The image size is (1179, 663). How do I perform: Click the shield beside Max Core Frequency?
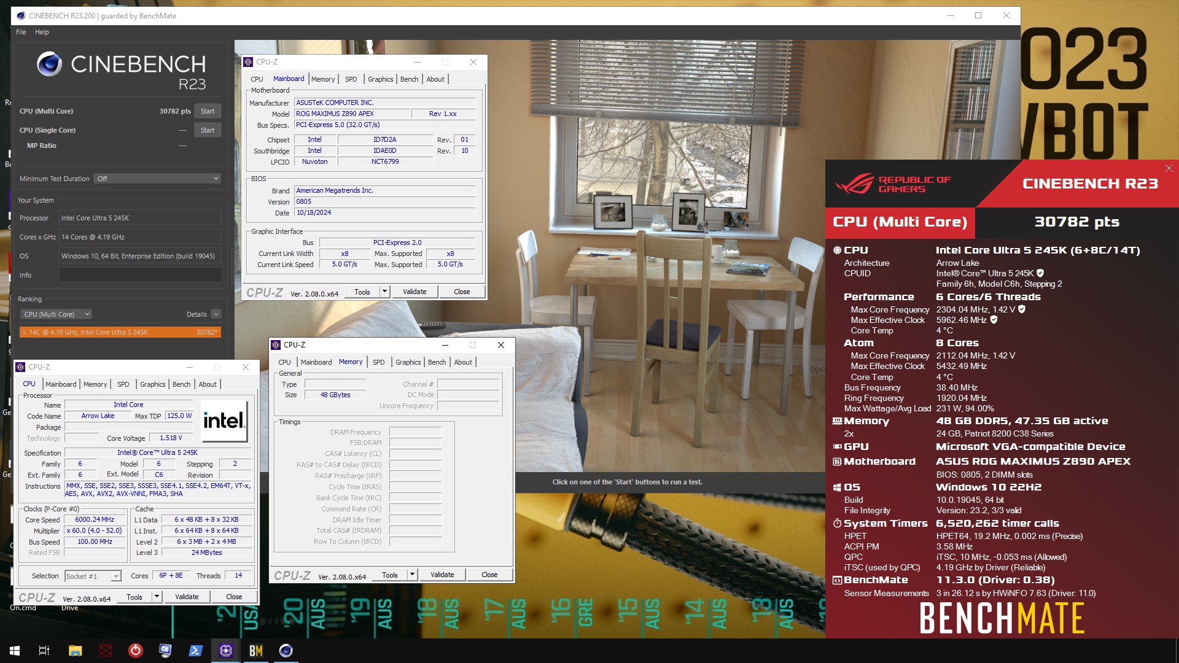coord(1022,309)
